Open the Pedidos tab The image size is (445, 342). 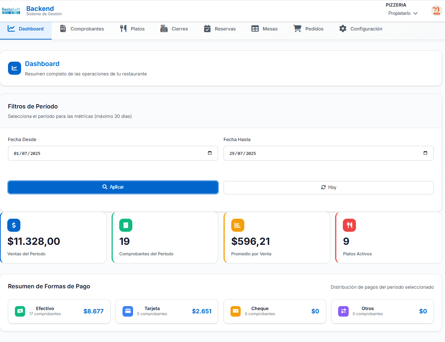308,29
